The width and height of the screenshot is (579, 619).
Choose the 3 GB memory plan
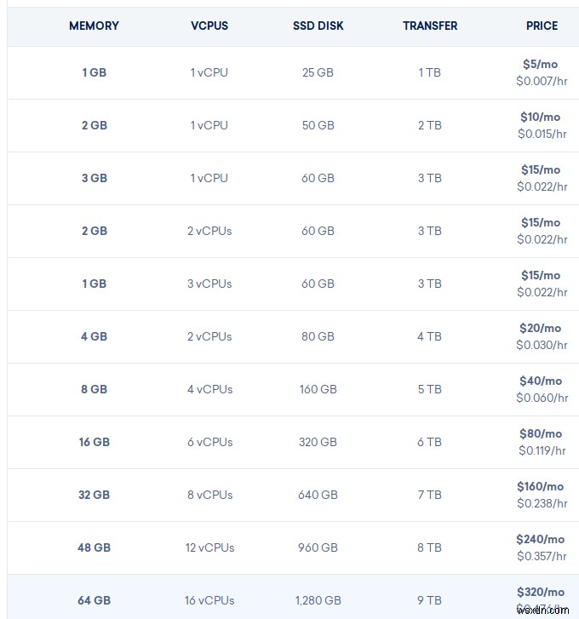point(94,178)
